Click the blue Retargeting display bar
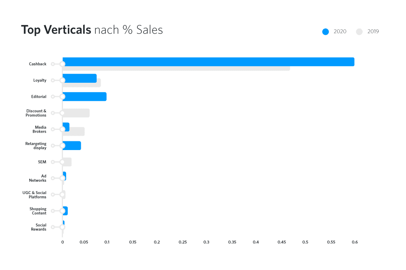This screenshot has height=270, width=406. click(x=73, y=146)
